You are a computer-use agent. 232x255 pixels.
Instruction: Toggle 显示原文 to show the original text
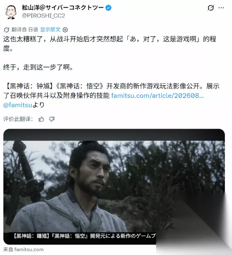tap(50, 30)
